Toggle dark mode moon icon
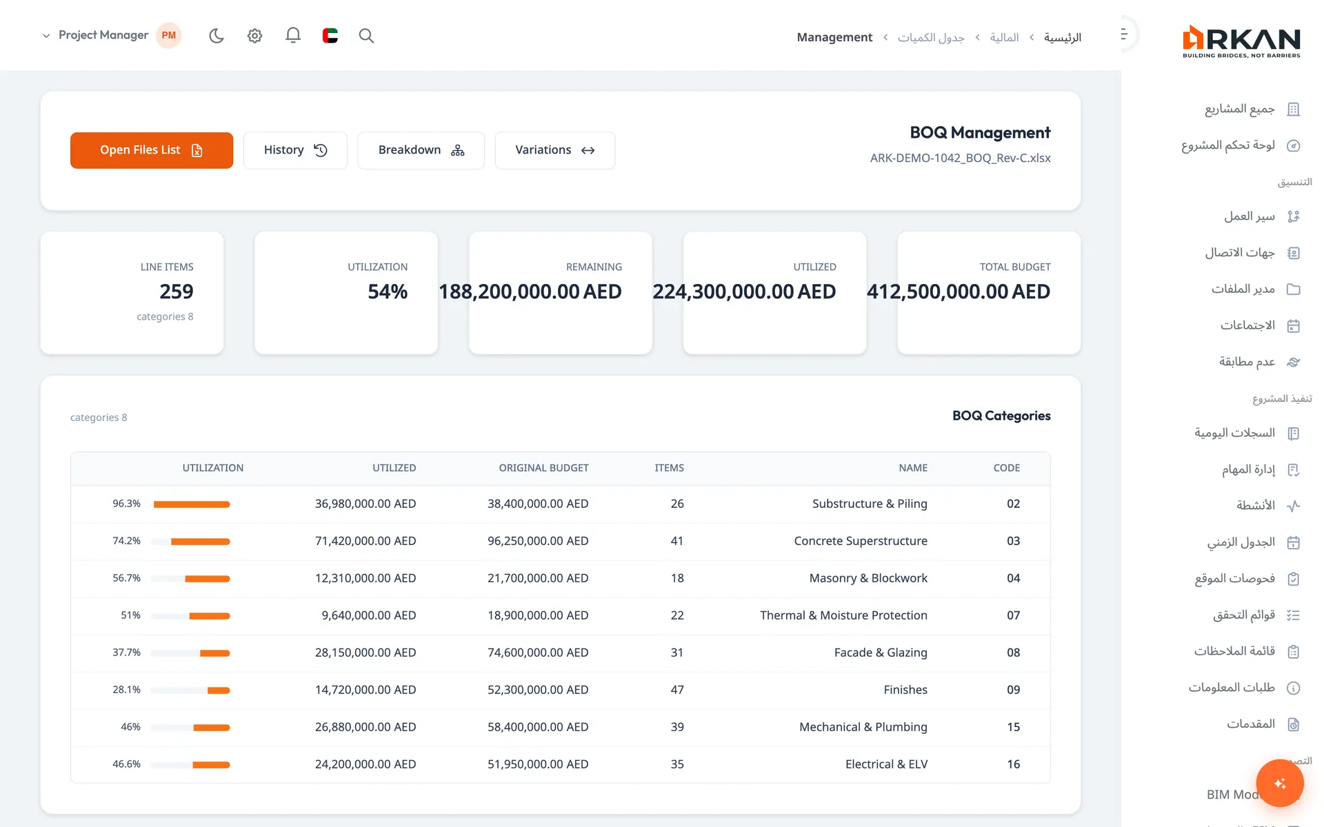Screen dimensions: 1324x827 (217, 36)
